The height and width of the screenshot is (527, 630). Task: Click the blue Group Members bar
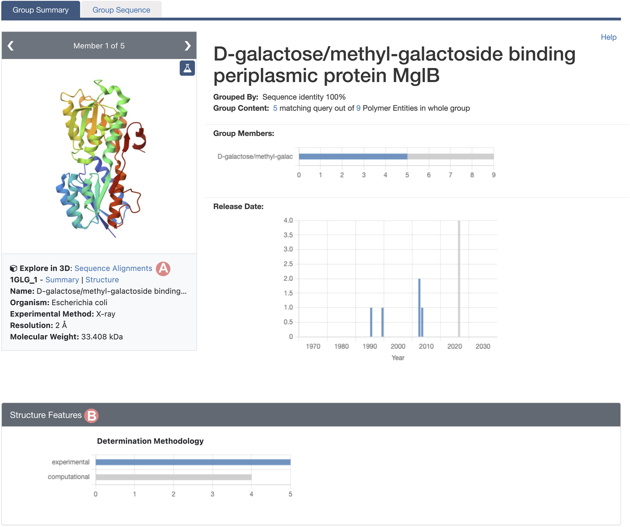[x=353, y=156]
